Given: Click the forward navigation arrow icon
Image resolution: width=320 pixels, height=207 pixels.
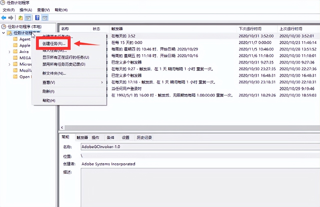Looking at the screenshot, I should point(10,17).
